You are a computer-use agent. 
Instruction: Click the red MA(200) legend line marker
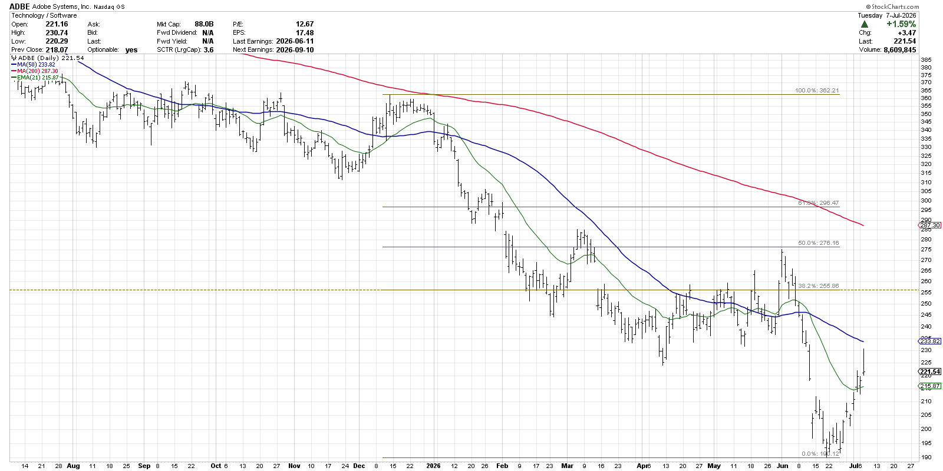coord(14,71)
